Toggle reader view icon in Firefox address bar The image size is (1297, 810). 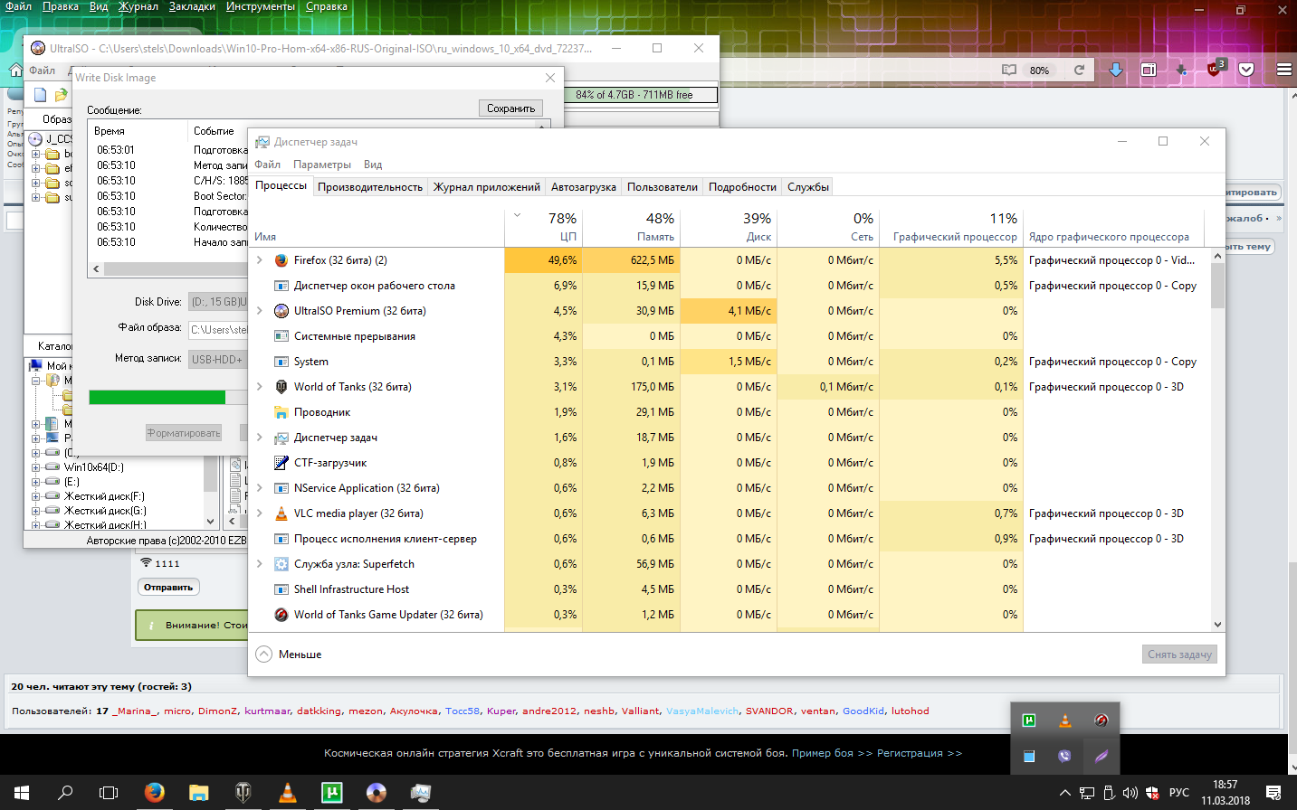click(1009, 70)
